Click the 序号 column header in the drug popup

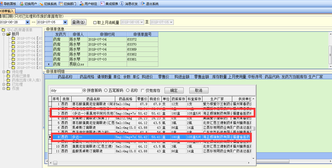[56, 99]
